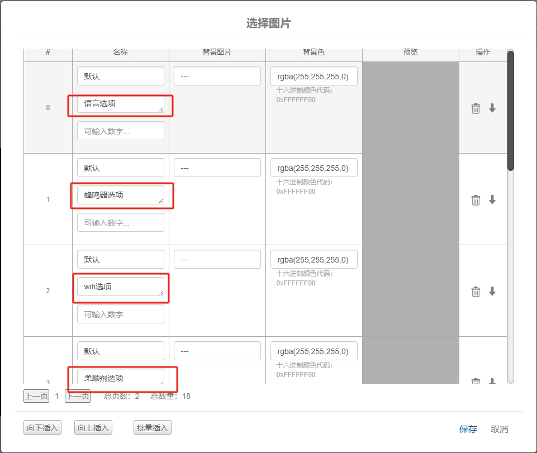This screenshot has height=453, width=537.
Task: Click the 批量插入 button
Action: (153, 428)
